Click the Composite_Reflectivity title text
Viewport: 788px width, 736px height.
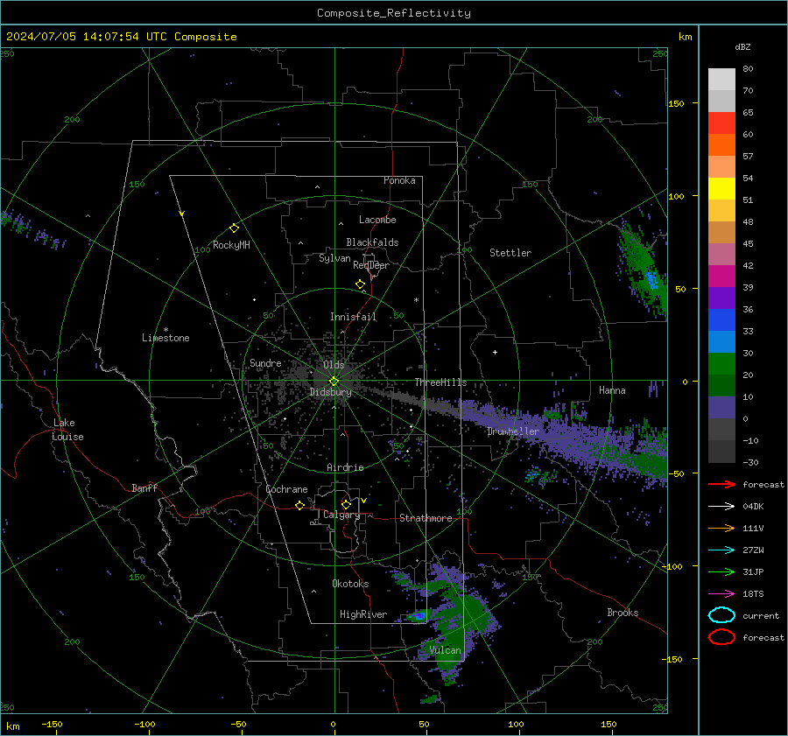pyautogui.click(x=394, y=13)
